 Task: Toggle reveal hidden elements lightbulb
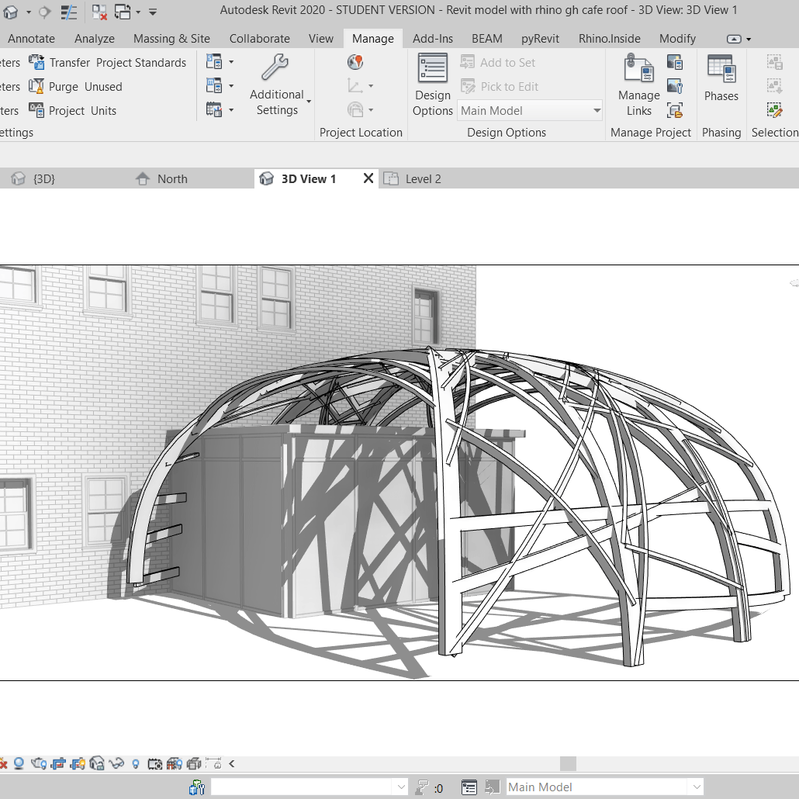click(136, 764)
